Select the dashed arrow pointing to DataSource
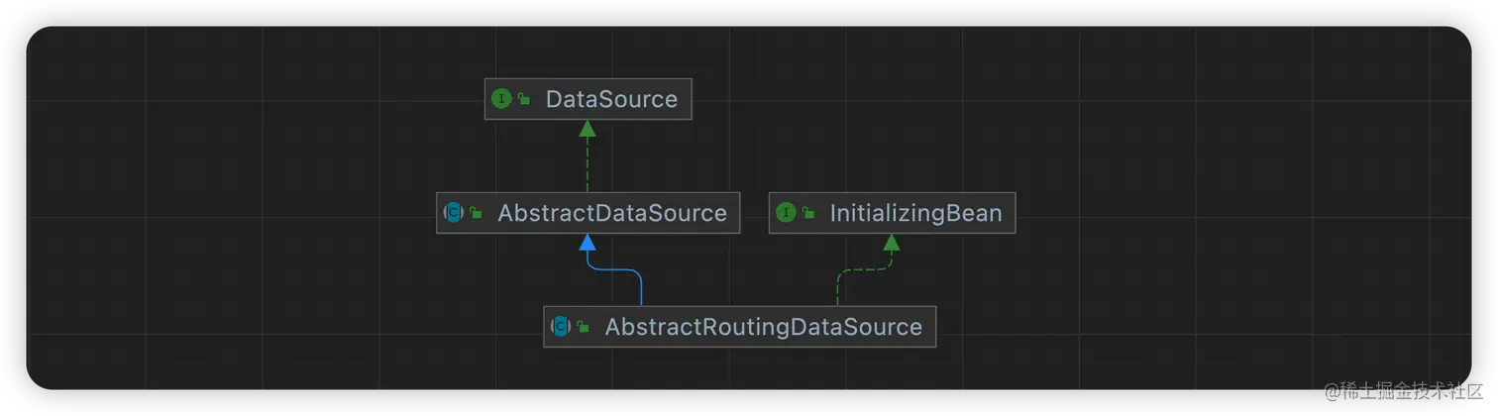The height and width of the screenshot is (416, 1498). pos(588,156)
